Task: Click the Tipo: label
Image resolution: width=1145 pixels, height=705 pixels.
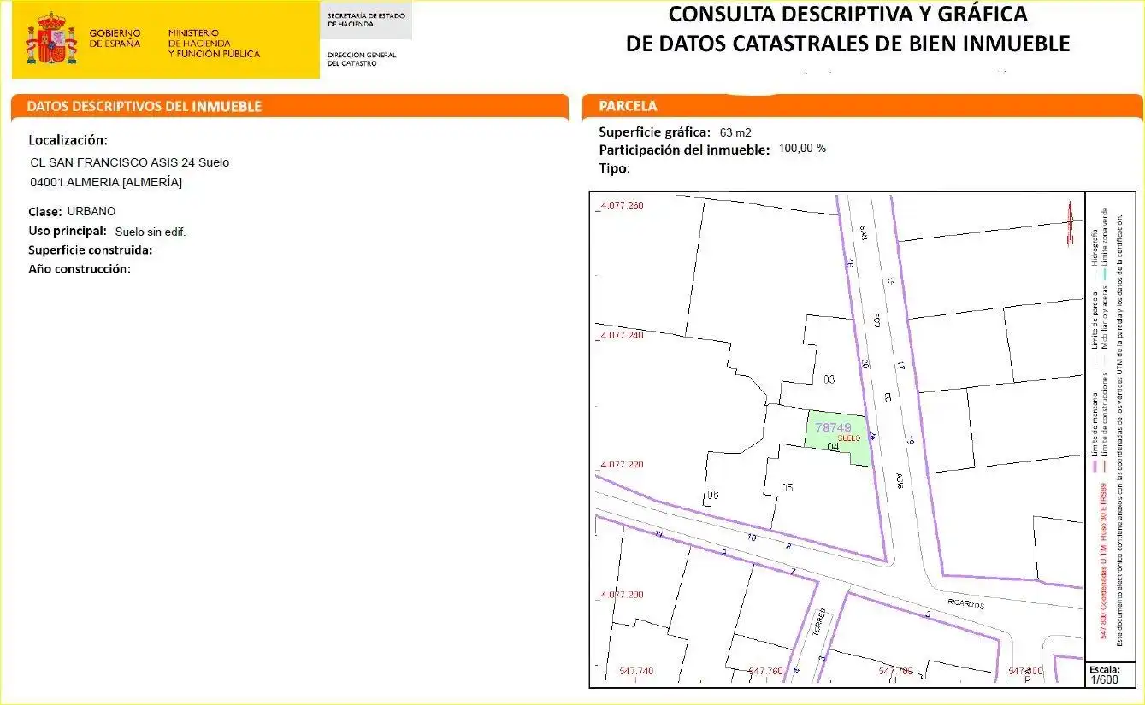Action: [x=615, y=168]
